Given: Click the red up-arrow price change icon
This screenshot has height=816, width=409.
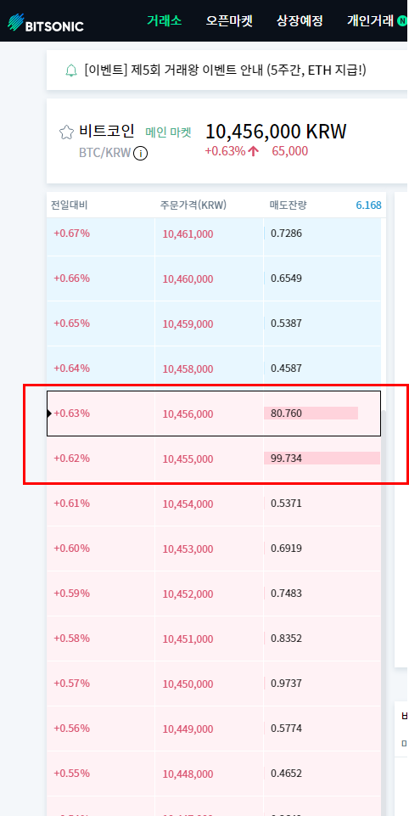Looking at the screenshot, I should (254, 151).
